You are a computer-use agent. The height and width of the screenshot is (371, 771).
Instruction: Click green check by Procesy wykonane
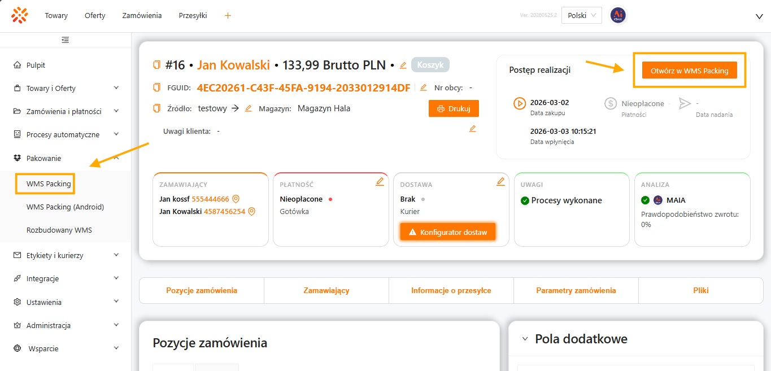click(x=525, y=200)
